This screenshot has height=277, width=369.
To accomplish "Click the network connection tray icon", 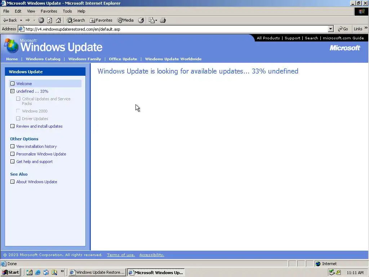I will 332,273.
